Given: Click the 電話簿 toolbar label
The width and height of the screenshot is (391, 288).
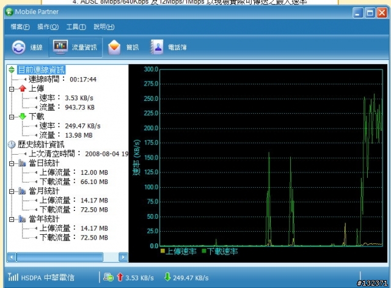Looking at the screenshot, I should pos(177,47).
